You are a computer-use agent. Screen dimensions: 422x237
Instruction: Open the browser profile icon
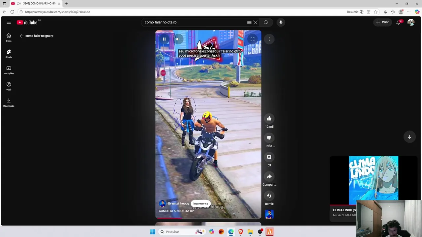[401, 12]
